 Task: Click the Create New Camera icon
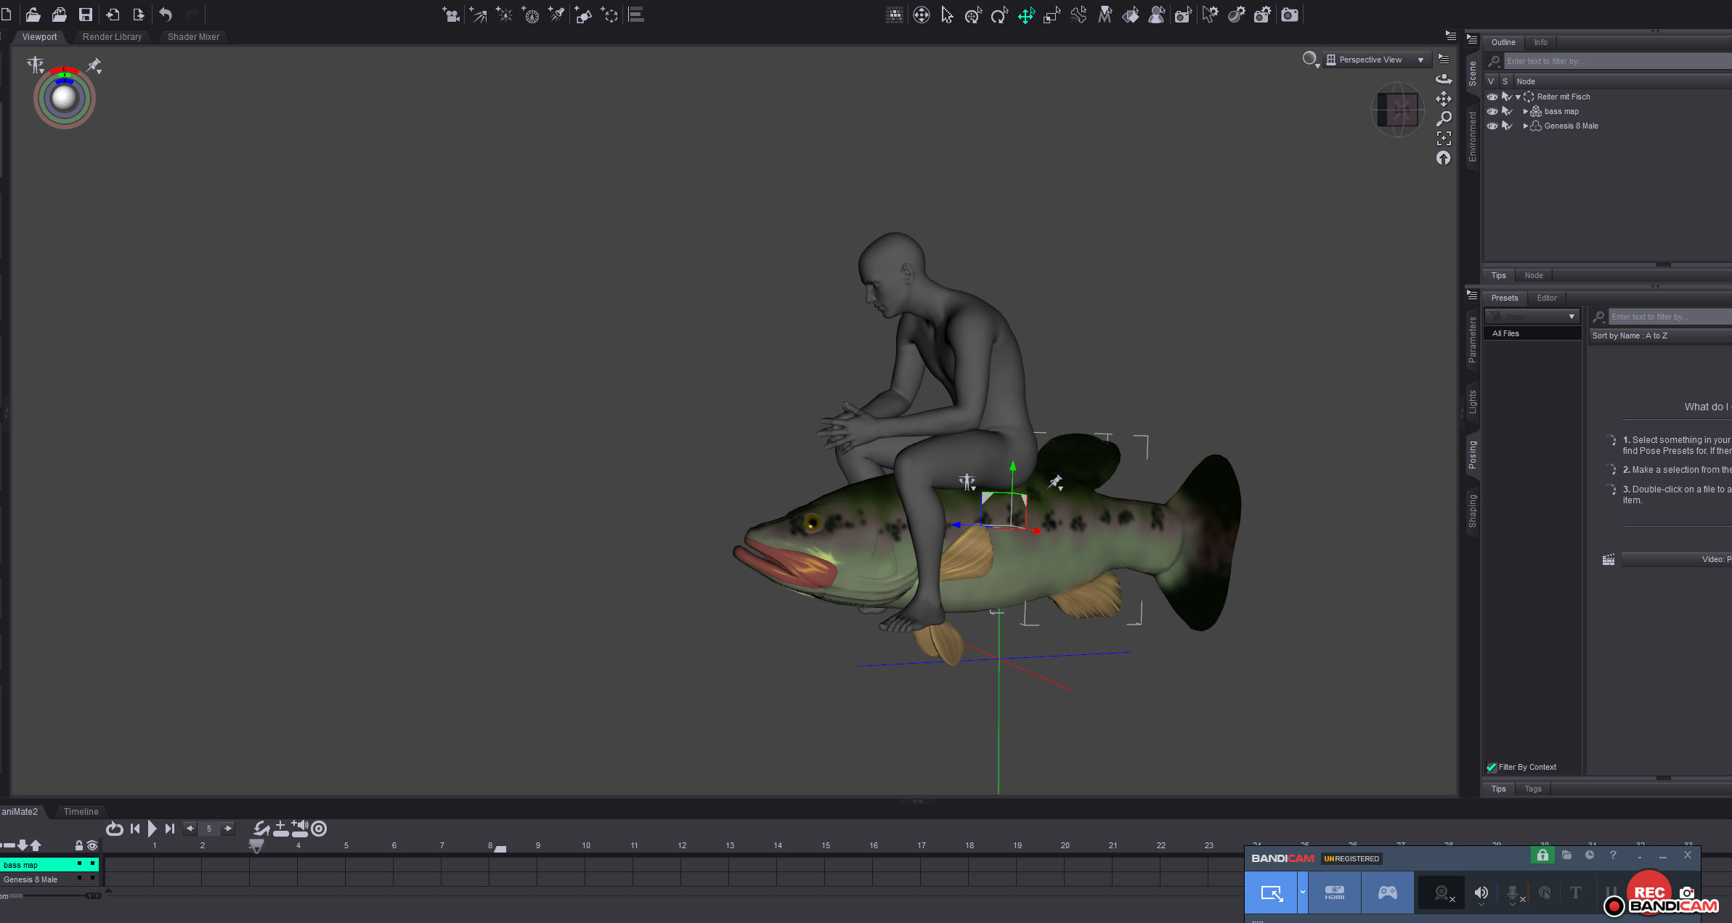click(451, 15)
